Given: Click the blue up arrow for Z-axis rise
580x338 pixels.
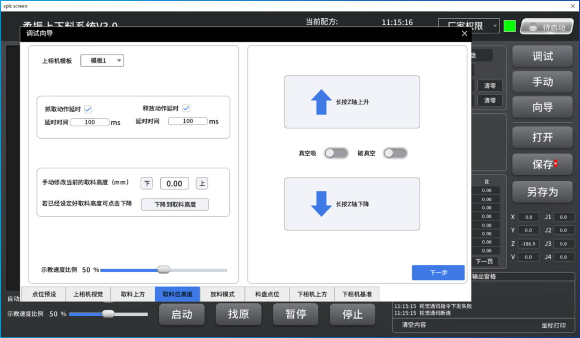Looking at the screenshot, I should [321, 102].
